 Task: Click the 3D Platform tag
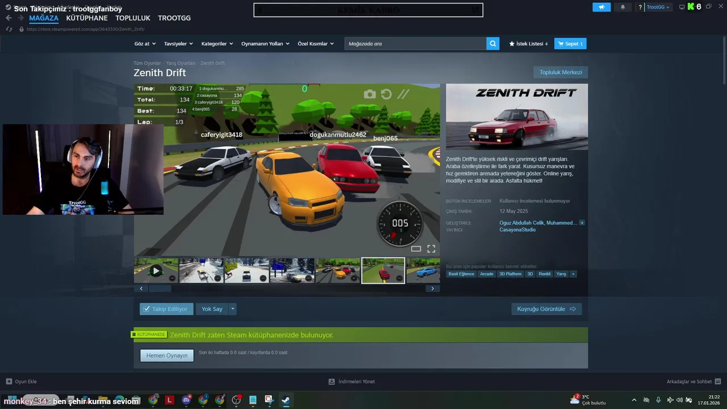pyautogui.click(x=510, y=274)
